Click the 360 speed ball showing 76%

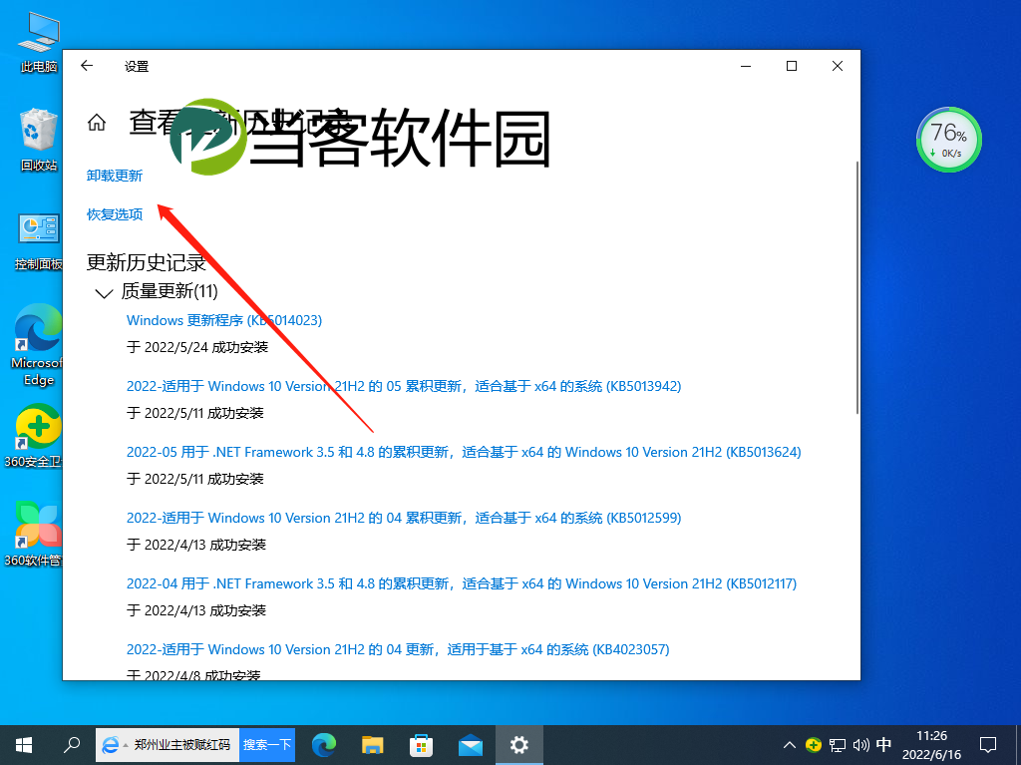pyautogui.click(x=948, y=140)
